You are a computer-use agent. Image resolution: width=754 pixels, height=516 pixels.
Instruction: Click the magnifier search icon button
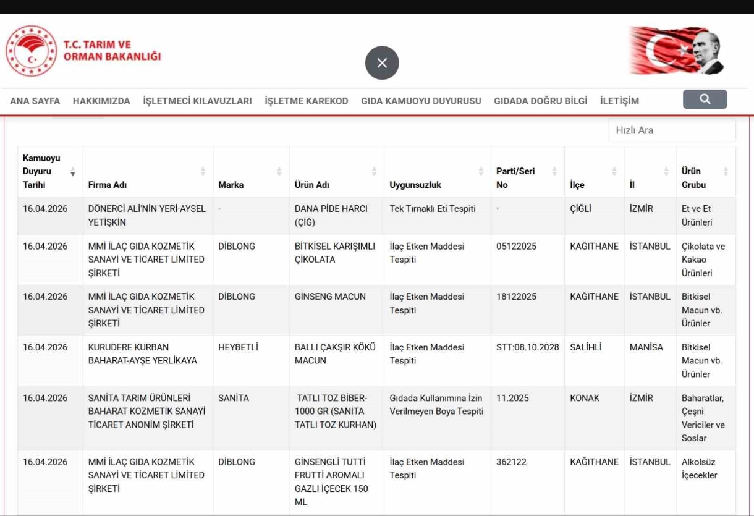705,99
